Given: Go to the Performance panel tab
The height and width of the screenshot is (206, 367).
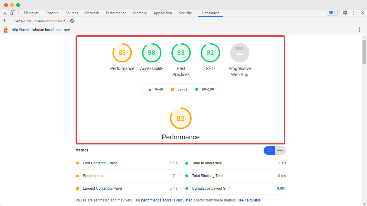Looking at the screenshot, I should [x=116, y=13].
